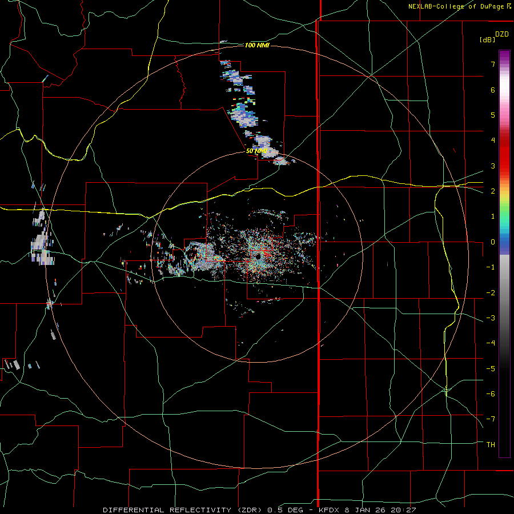Click the 4 value on the color scale
The width and height of the screenshot is (514, 514).
[x=493, y=140]
